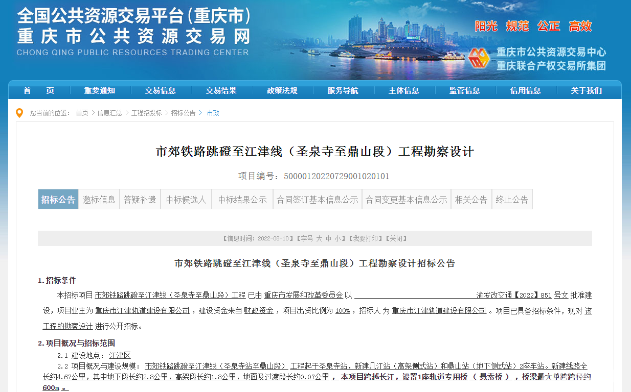The image size is (631, 392).
Task: Click the 我要打印 print link
Action: tap(365, 238)
